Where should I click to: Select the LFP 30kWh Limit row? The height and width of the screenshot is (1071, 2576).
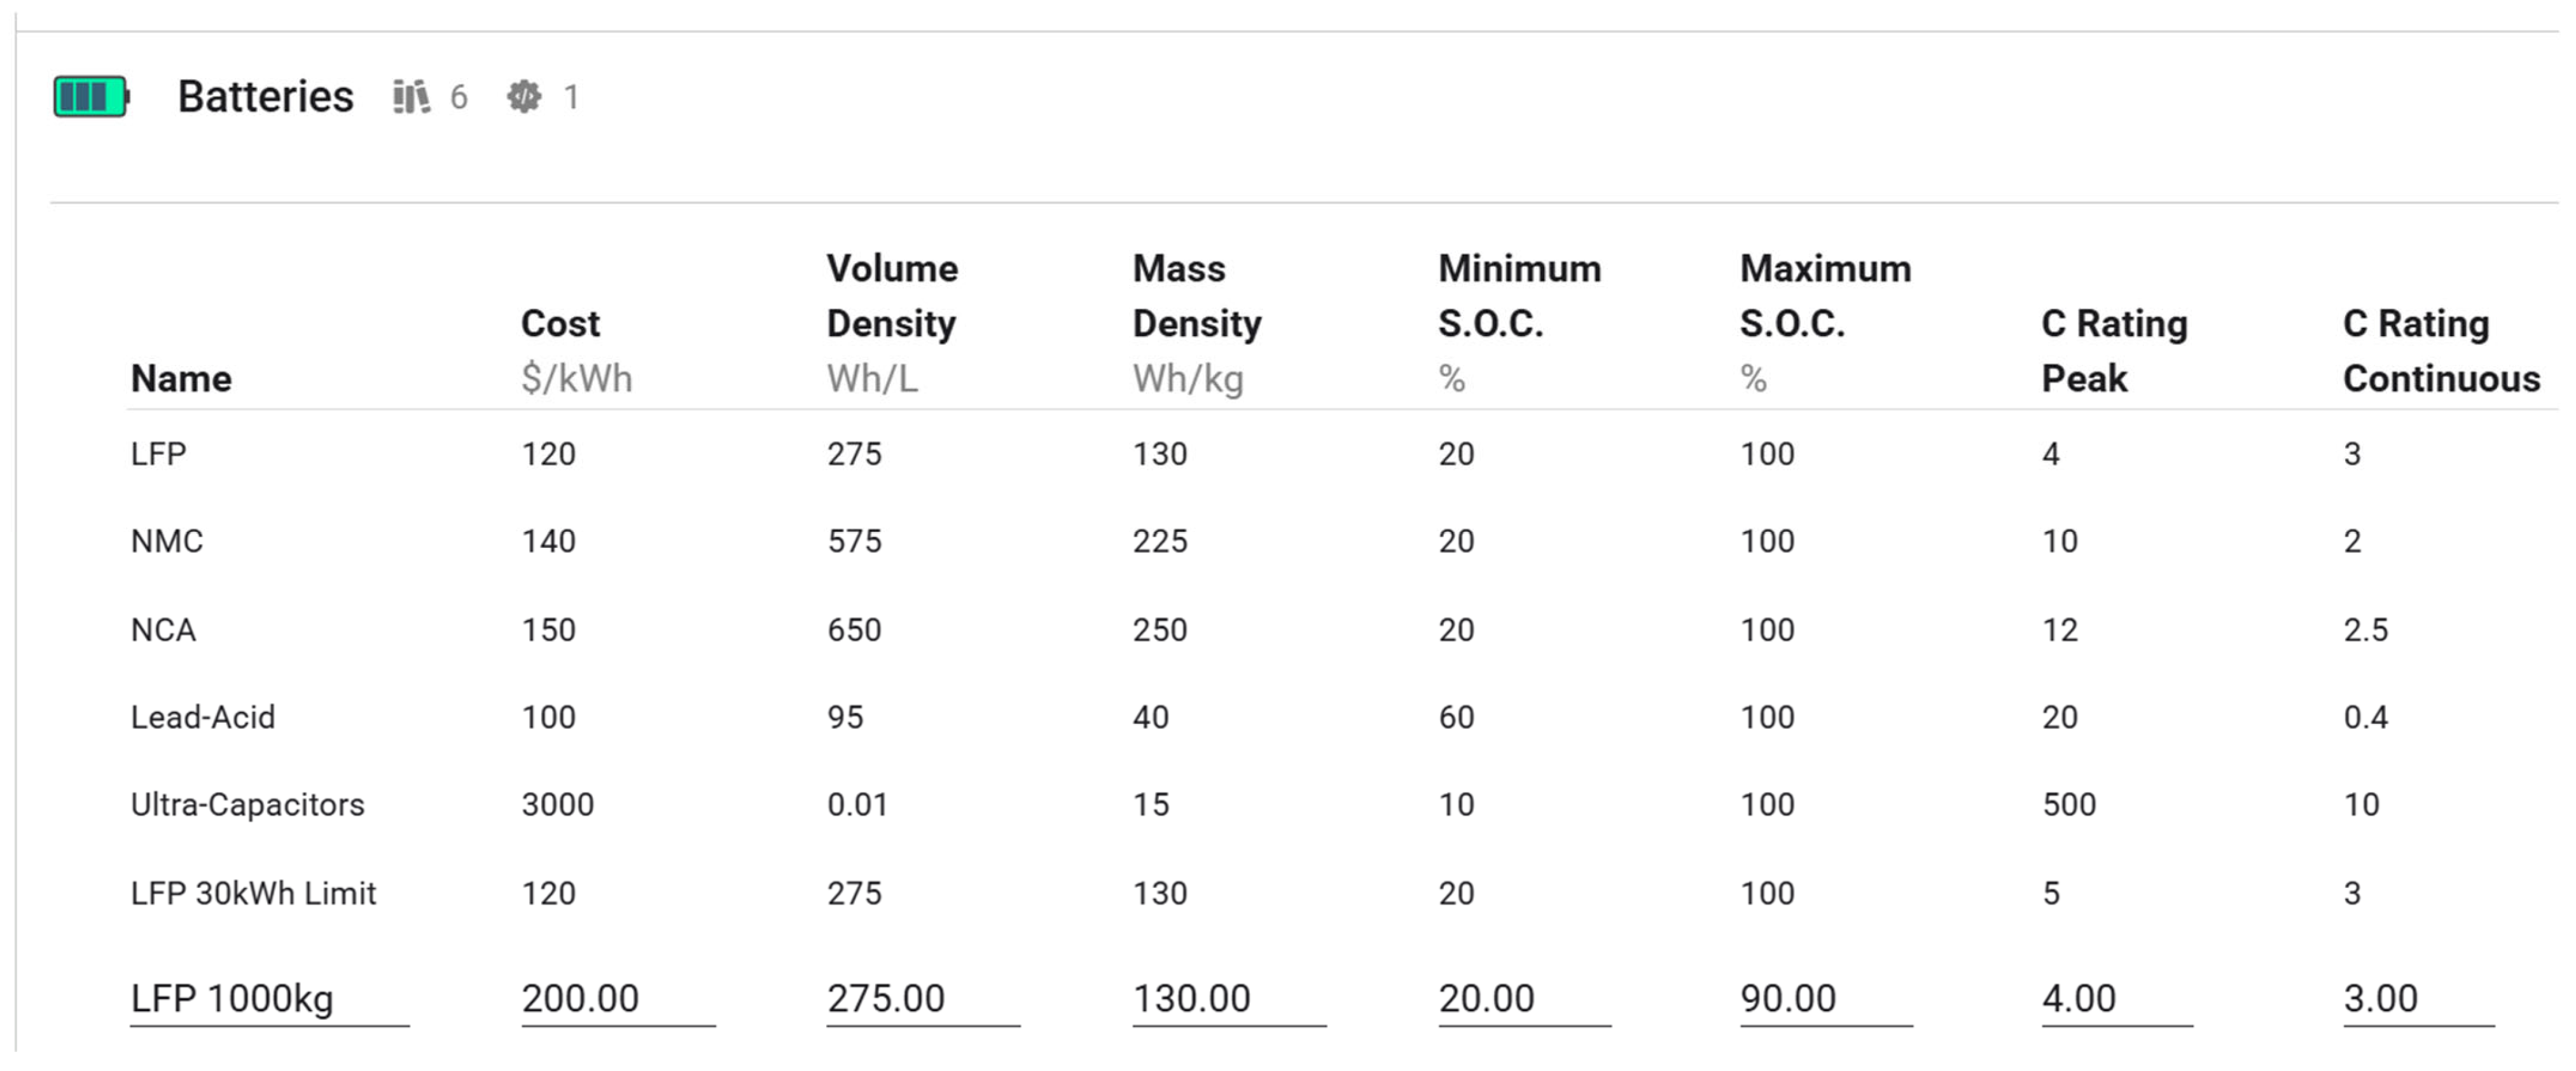click(x=253, y=892)
